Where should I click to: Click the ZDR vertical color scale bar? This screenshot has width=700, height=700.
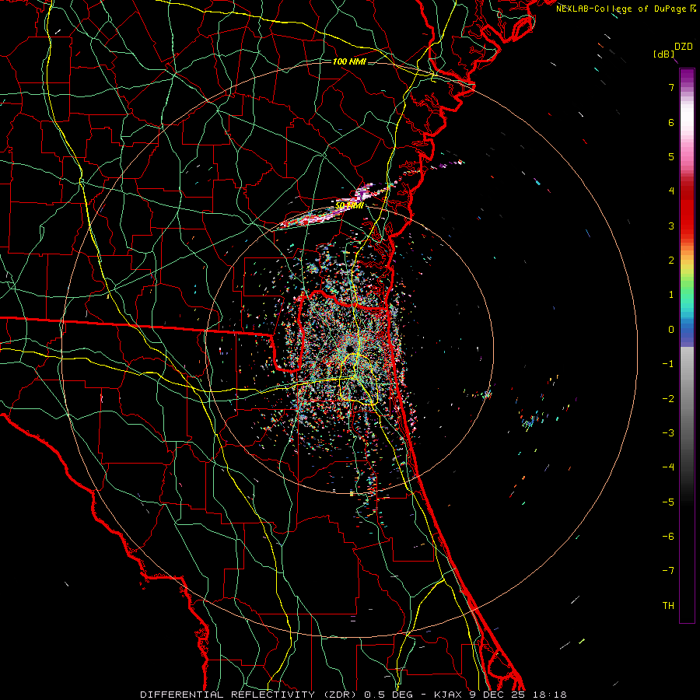click(687, 346)
